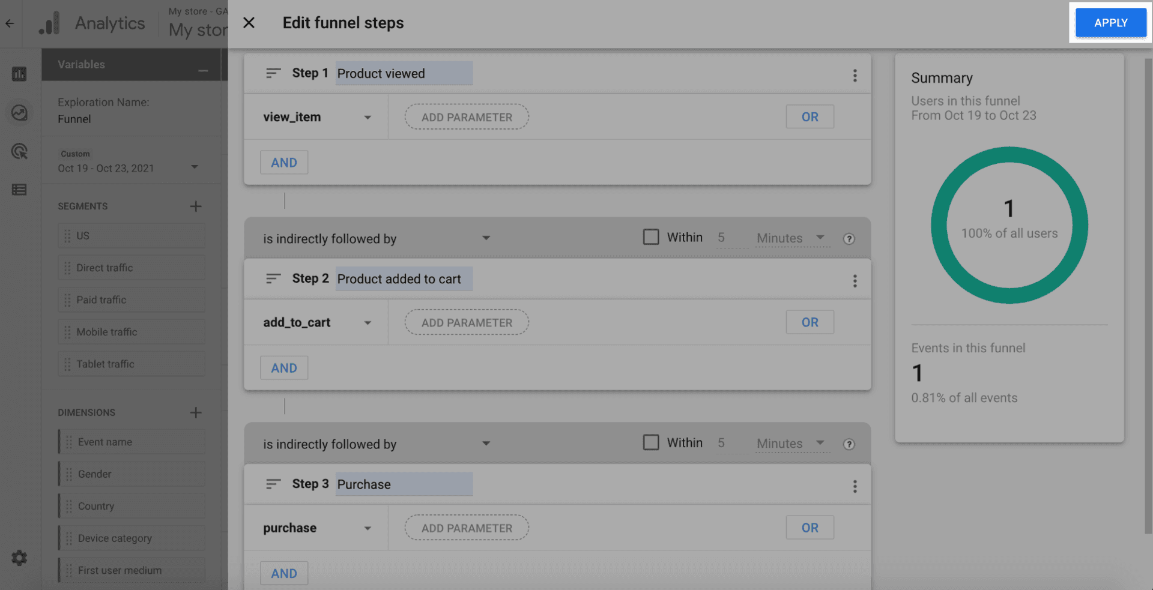Click AND button under Step 2

click(x=284, y=368)
